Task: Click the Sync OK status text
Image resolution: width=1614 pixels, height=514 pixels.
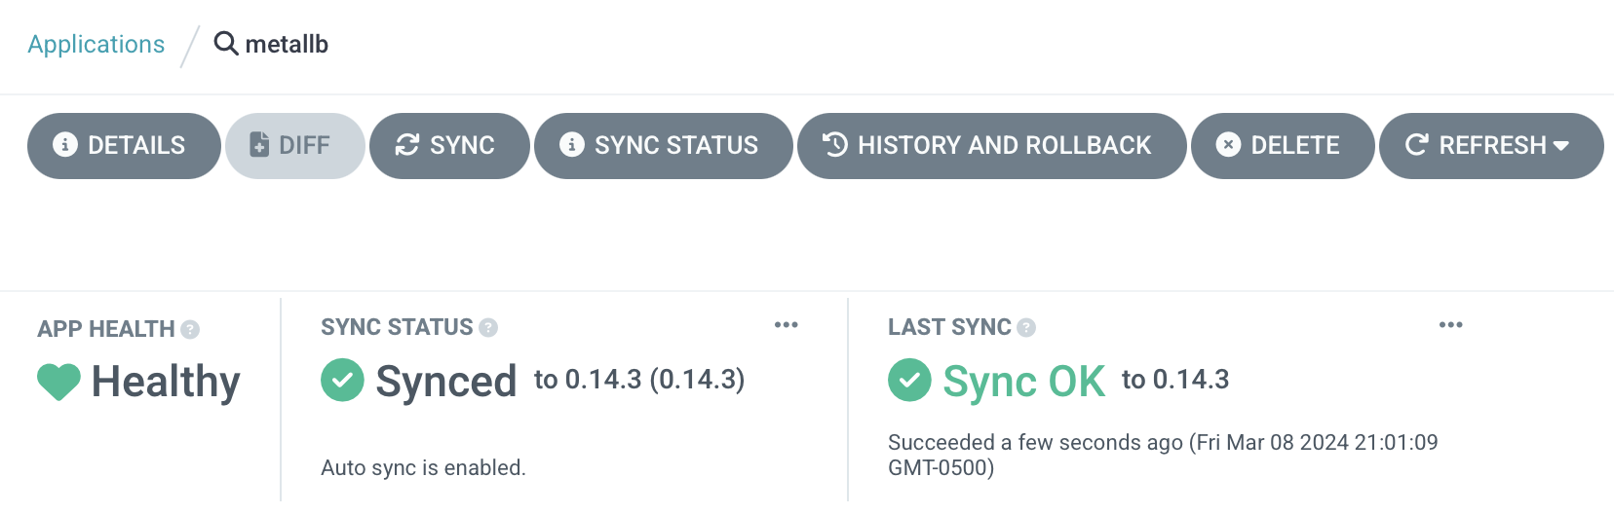Action: tap(1024, 382)
